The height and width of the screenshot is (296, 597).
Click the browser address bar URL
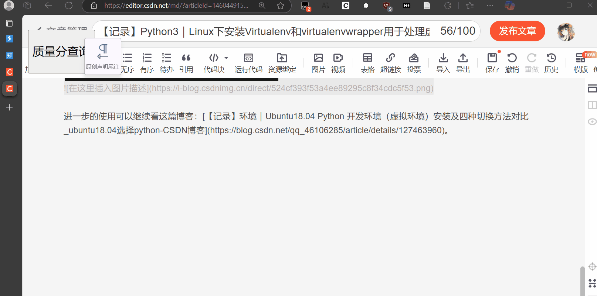point(176,6)
